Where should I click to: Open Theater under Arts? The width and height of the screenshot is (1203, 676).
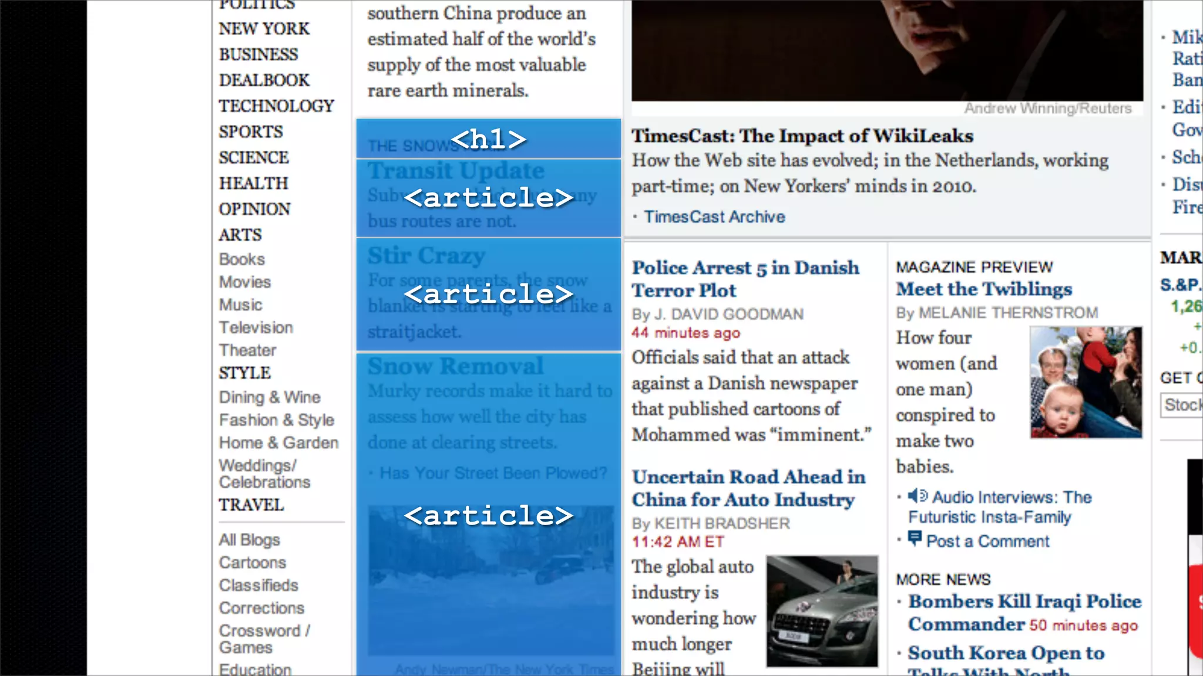247,350
